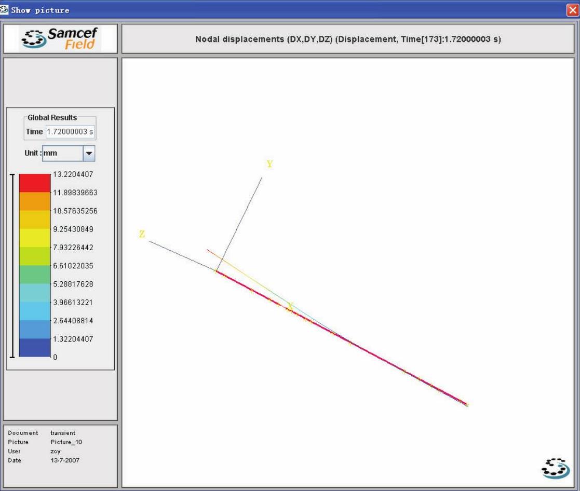
Task: Click the 6.61022035 legend value
Action: pos(75,266)
